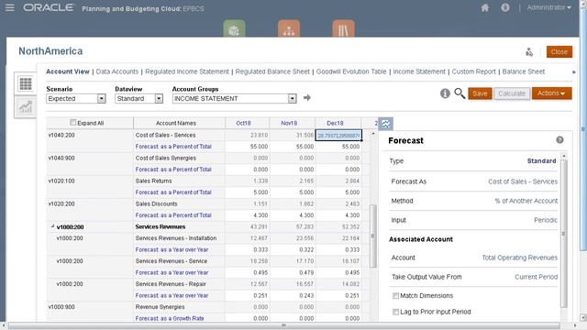Open the Regulated Income Statement tab
The image size is (587, 330).
coord(187,71)
